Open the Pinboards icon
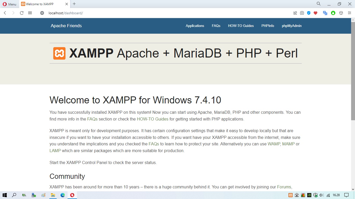This screenshot has height=199, width=355. click(295, 13)
